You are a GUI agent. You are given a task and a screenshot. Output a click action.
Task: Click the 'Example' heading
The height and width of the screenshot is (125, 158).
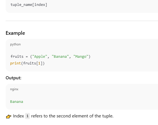click(x=15, y=33)
